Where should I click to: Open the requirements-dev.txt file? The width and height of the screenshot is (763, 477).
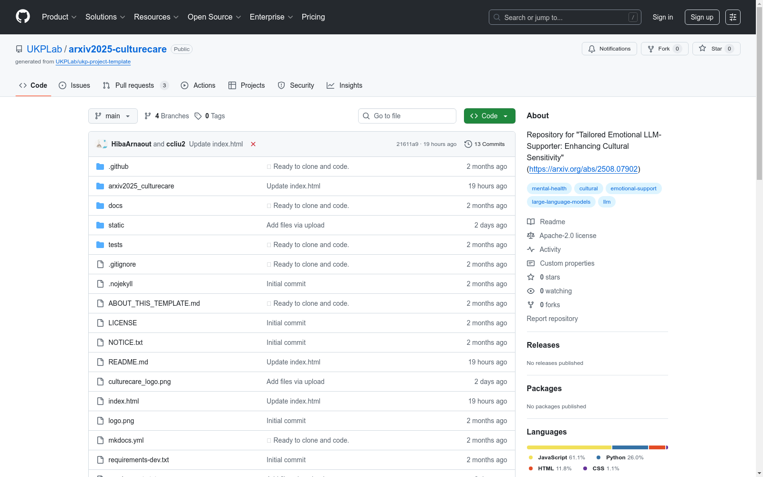[x=139, y=460]
